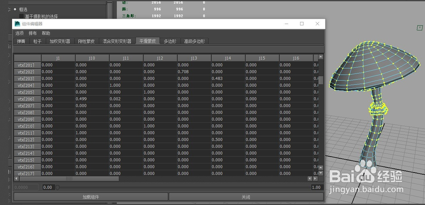Open the 选项 menu
The image size is (425, 205).
coord(19,33)
